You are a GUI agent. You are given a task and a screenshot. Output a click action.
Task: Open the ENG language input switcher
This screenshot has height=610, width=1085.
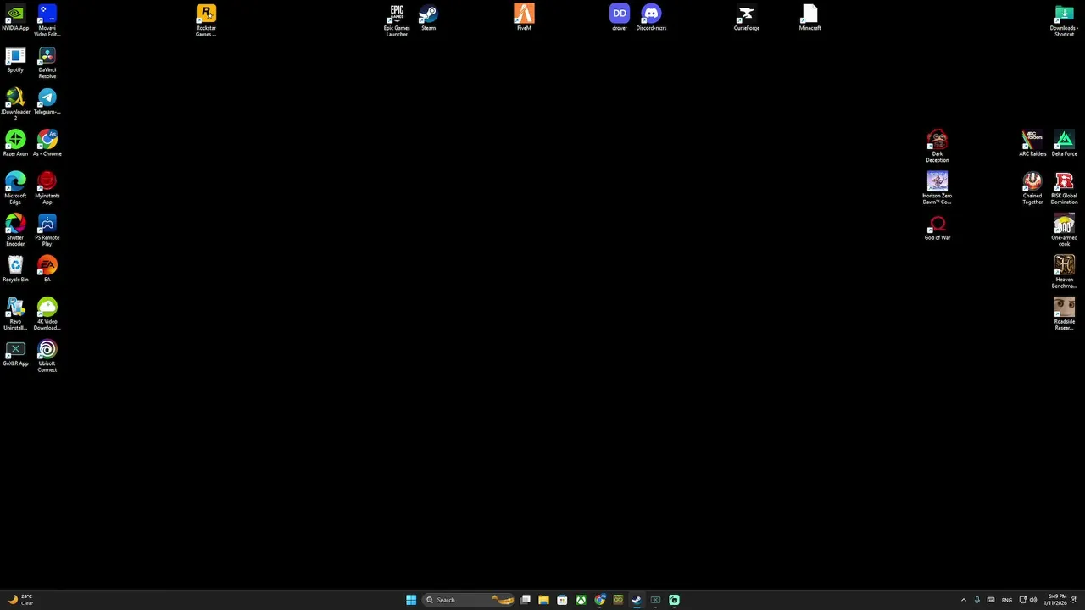pyautogui.click(x=1007, y=600)
